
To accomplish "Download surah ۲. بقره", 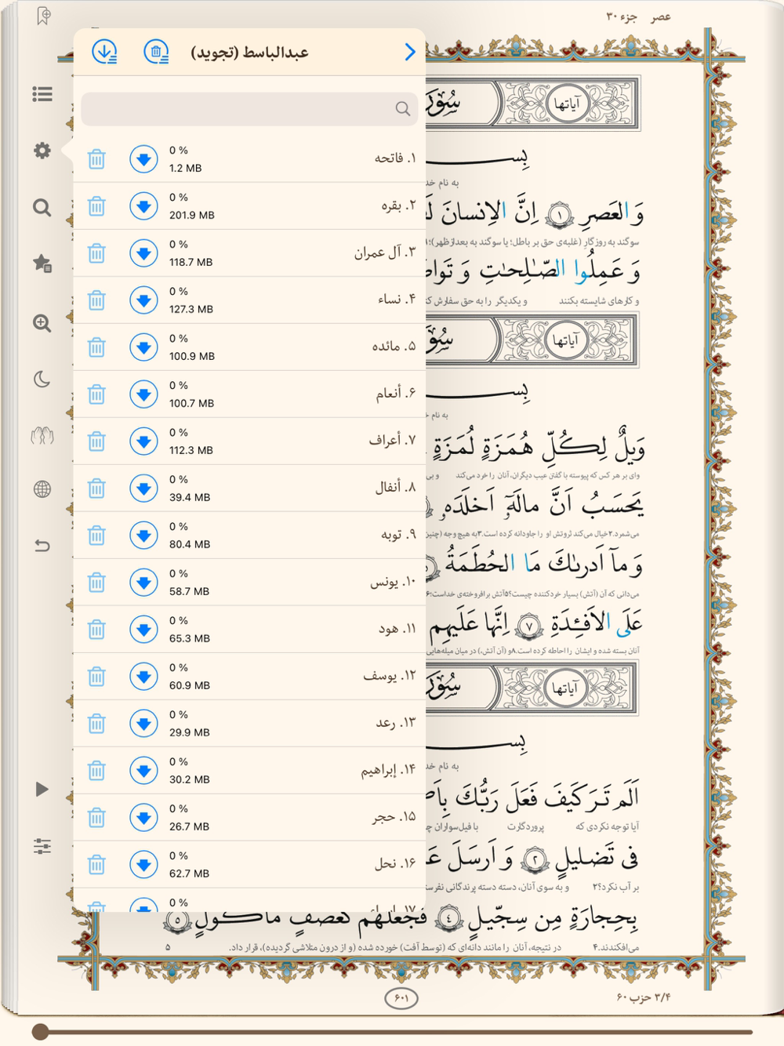I will [x=143, y=206].
